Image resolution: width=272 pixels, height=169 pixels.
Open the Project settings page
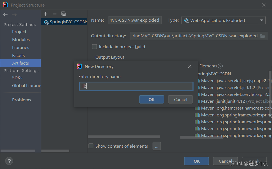[19, 32]
